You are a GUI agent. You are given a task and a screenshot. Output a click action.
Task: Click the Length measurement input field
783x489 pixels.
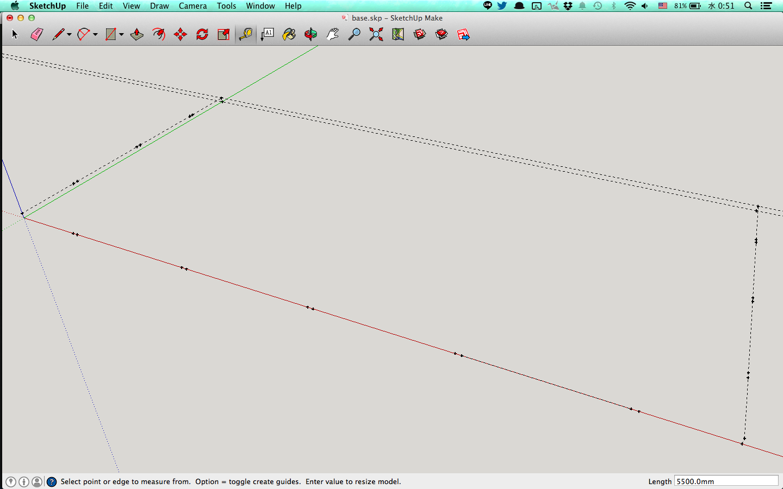pyautogui.click(x=726, y=481)
